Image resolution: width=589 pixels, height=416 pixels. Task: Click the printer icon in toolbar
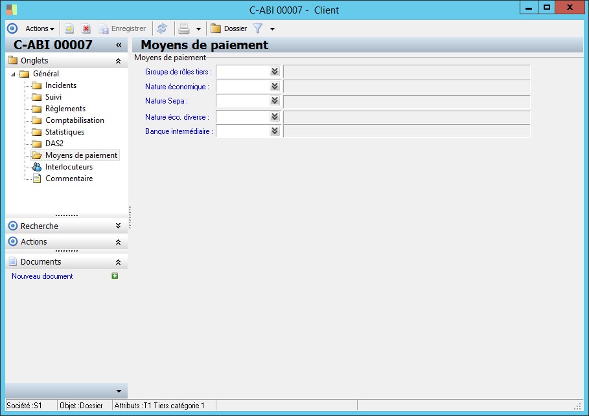[183, 28]
